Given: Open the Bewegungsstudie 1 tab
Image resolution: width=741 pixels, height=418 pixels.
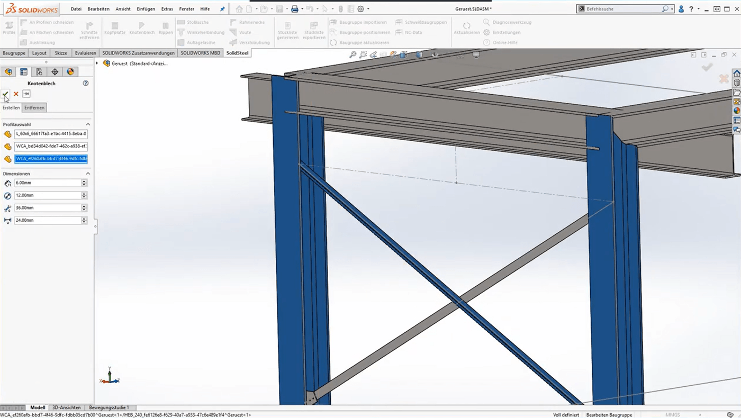Looking at the screenshot, I should tap(109, 407).
